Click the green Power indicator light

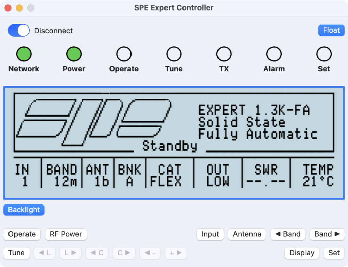point(74,54)
